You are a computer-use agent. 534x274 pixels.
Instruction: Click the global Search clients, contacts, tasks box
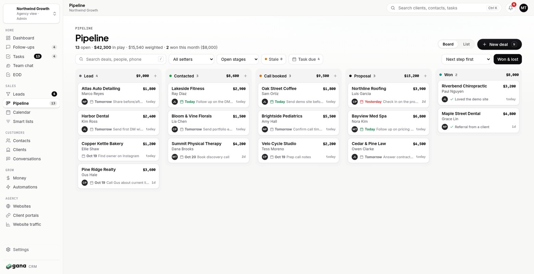444,8
